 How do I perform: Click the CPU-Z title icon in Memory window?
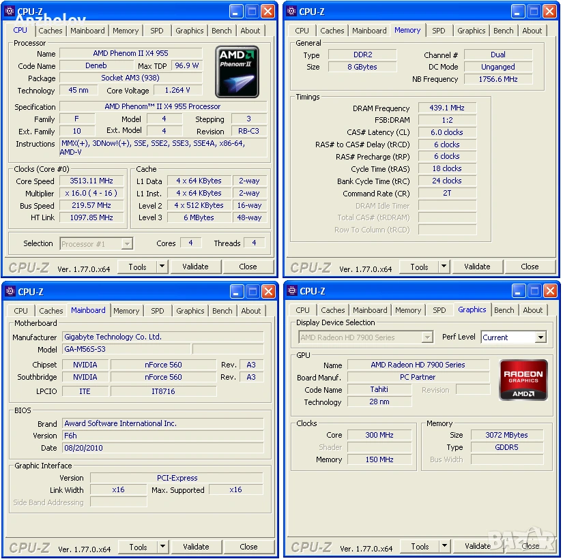pos(291,11)
